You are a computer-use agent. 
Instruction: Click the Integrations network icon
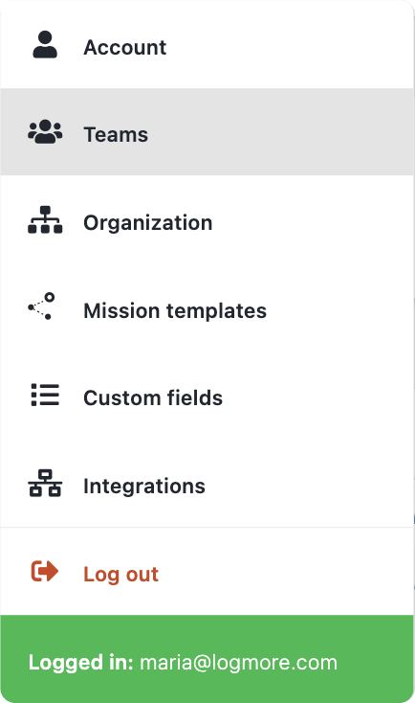[x=45, y=484]
